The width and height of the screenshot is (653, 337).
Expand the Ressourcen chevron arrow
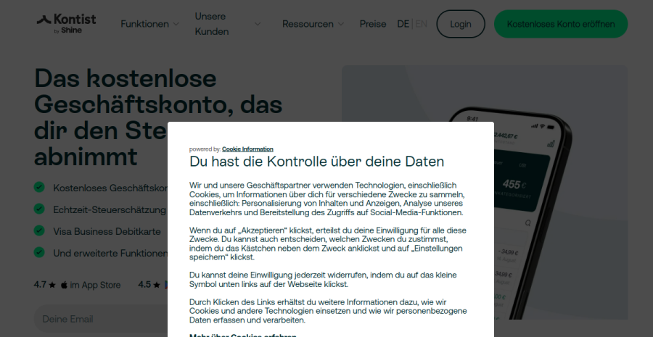(x=341, y=24)
